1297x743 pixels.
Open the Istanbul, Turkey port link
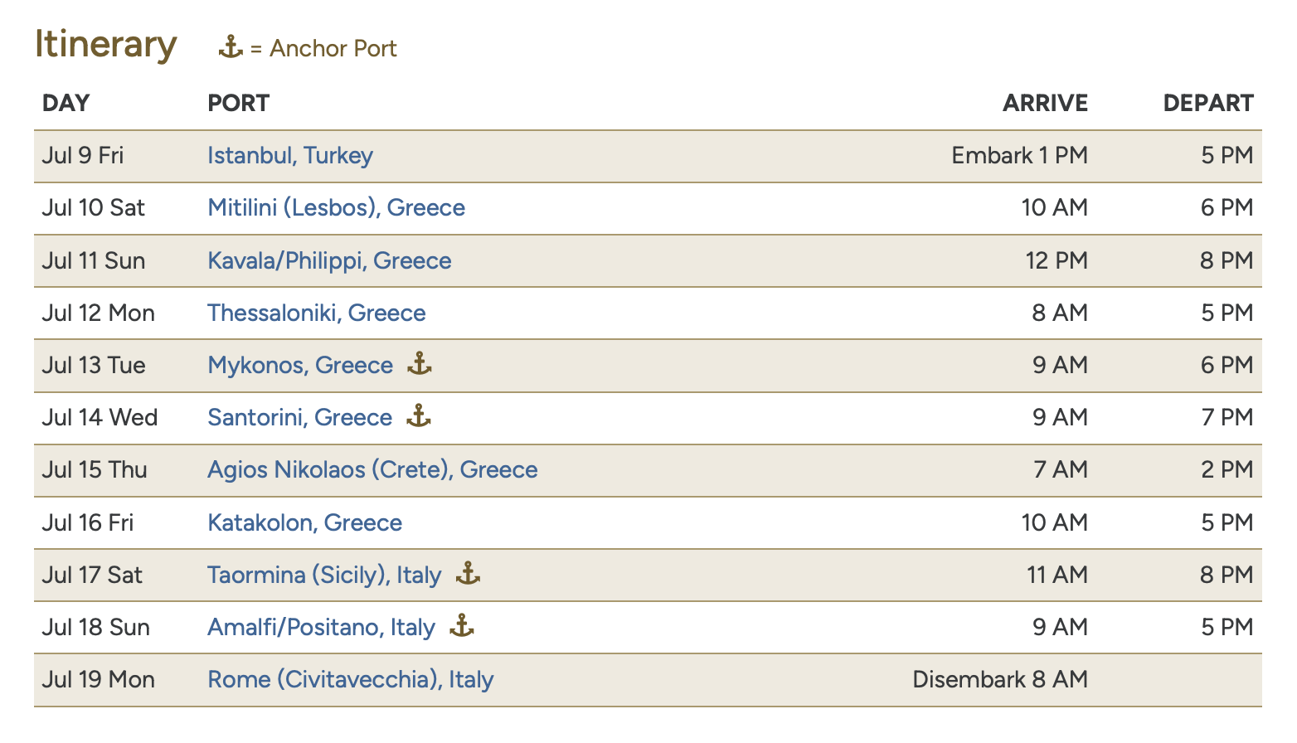290,156
